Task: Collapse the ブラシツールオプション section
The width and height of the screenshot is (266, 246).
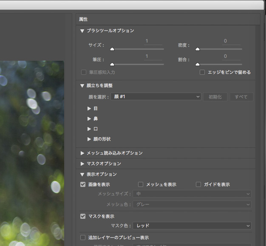Action: [x=82, y=31]
